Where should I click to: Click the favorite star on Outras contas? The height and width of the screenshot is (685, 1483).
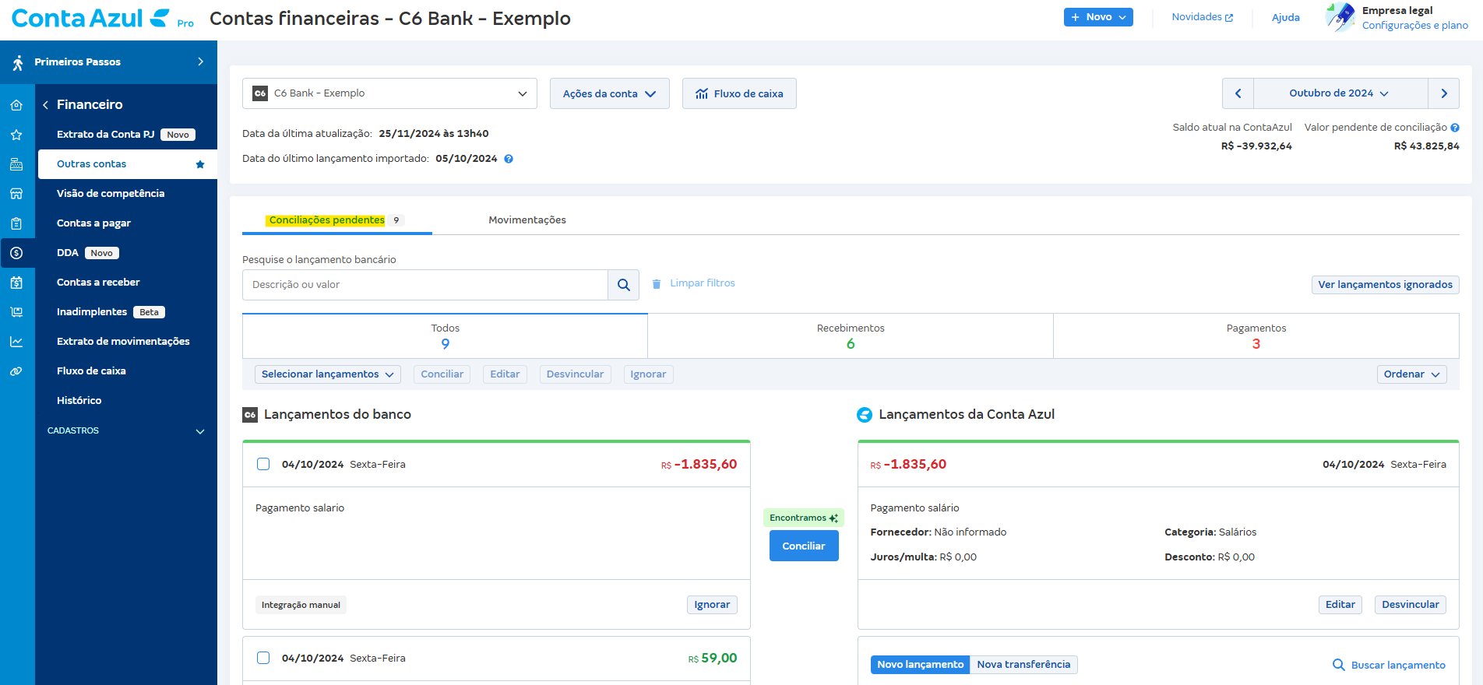coord(200,164)
